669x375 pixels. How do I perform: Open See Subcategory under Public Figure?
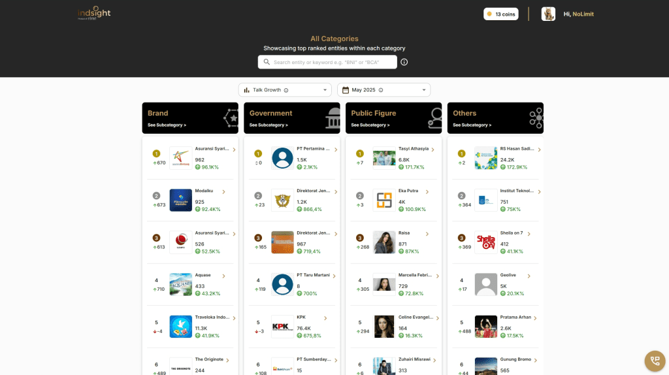coord(370,125)
